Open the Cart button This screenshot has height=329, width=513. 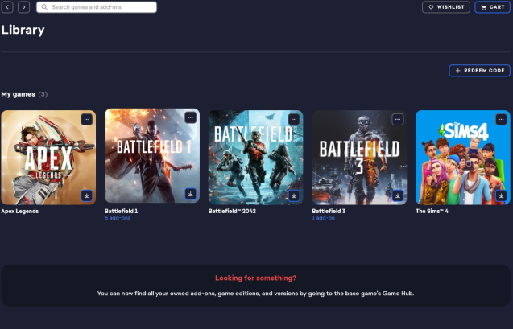click(x=492, y=7)
